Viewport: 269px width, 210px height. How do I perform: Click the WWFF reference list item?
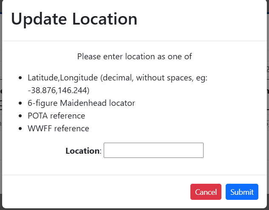pos(58,129)
